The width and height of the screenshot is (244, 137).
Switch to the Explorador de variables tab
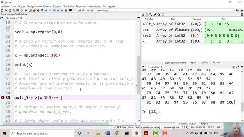coord(175,62)
